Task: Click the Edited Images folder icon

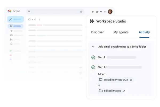Action: point(101,91)
